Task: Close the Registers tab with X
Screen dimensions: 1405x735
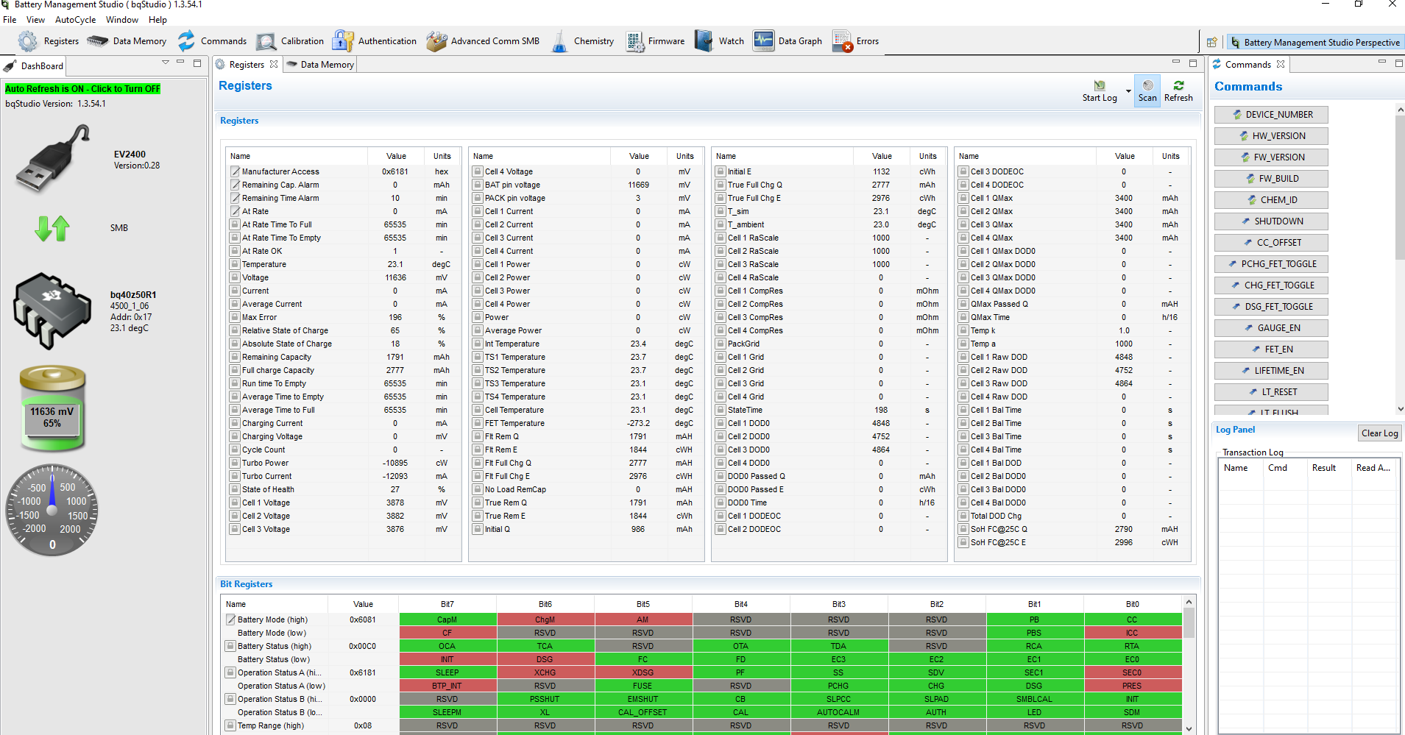Action: [x=274, y=65]
